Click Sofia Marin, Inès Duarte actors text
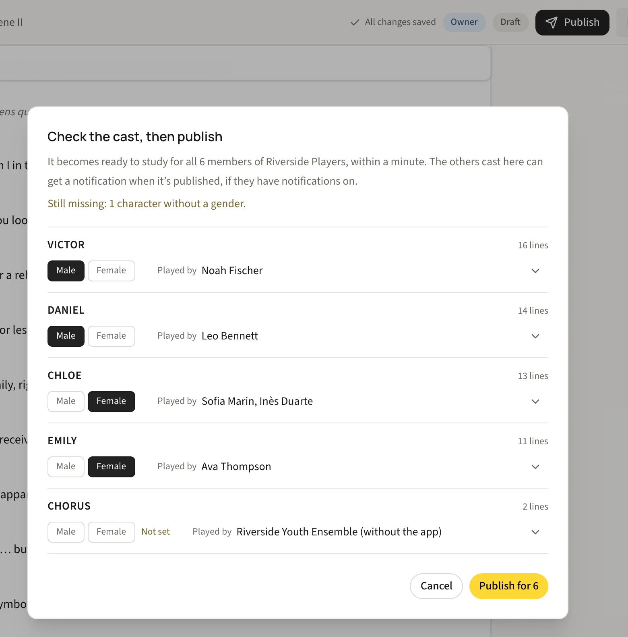 (x=257, y=401)
